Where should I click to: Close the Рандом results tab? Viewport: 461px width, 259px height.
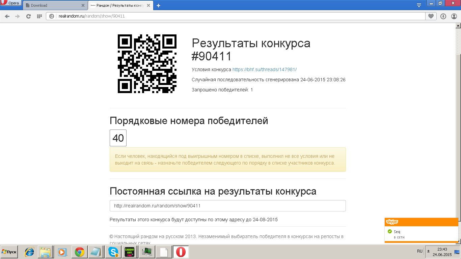(x=149, y=5)
